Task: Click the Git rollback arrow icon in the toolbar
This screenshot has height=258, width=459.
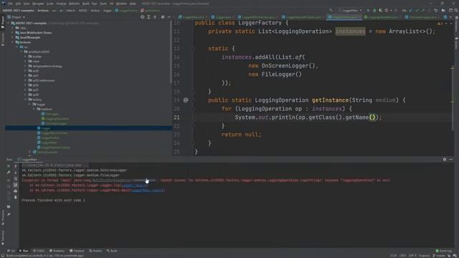Action: [x=435, y=10]
